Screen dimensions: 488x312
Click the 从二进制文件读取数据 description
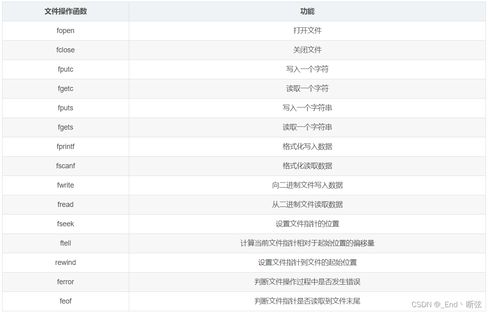pyautogui.click(x=307, y=205)
